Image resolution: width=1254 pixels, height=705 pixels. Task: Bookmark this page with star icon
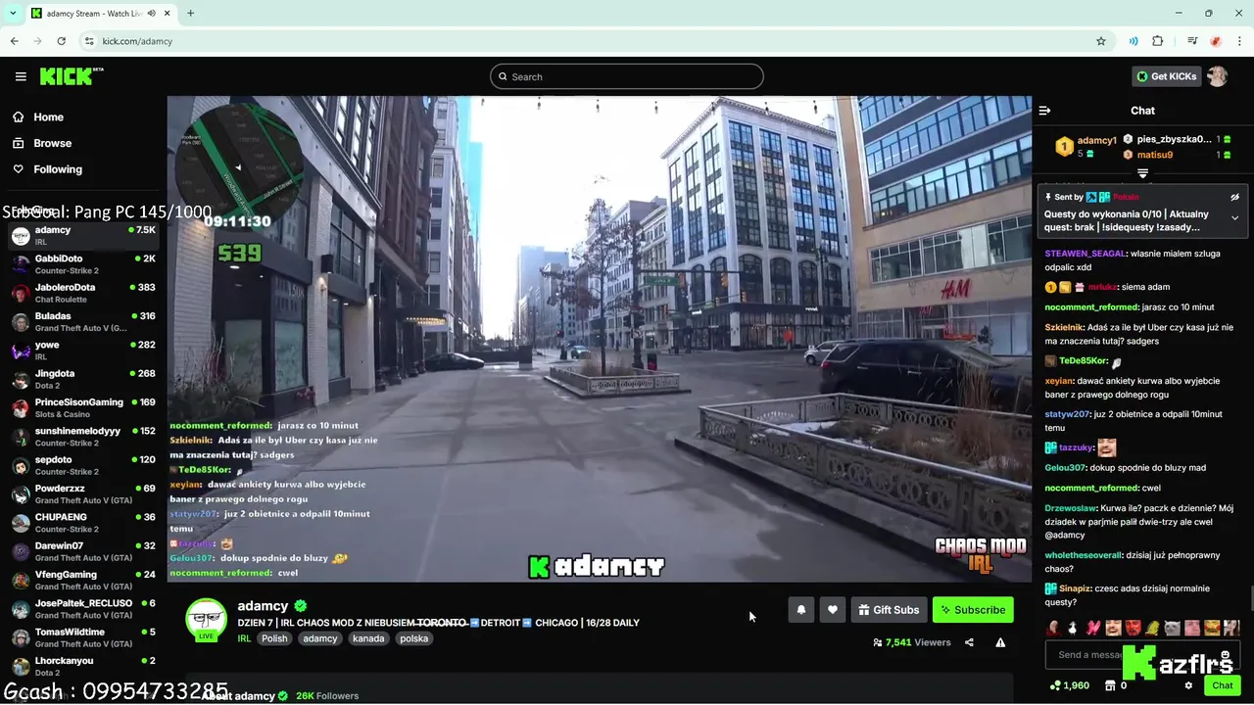[1101, 41]
